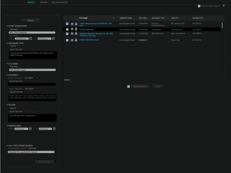Click download icon in first Trade instructions row
The width and height of the screenshot is (231, 173).
tap(76, 24)
